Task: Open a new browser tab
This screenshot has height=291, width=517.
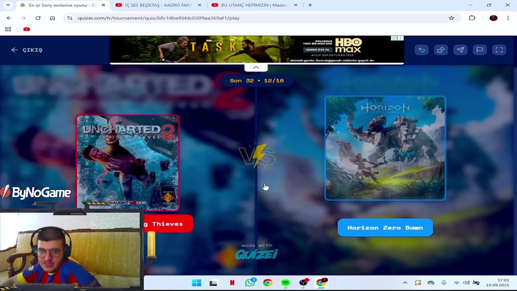Action: pos(310,5)
